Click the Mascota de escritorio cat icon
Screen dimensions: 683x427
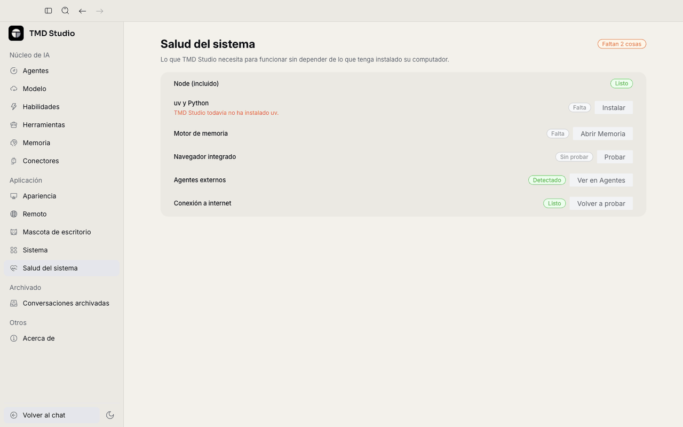14,232
